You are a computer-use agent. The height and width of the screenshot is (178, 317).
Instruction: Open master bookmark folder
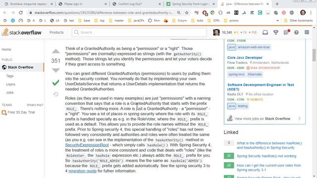point(116,21)
